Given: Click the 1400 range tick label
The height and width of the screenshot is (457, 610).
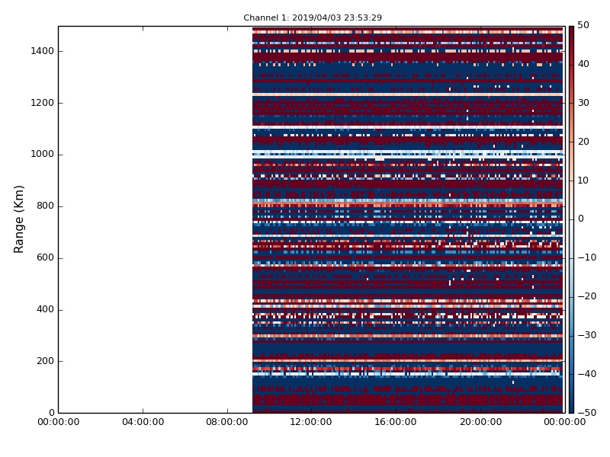Looking at the screenshot, I should (42, 51).
